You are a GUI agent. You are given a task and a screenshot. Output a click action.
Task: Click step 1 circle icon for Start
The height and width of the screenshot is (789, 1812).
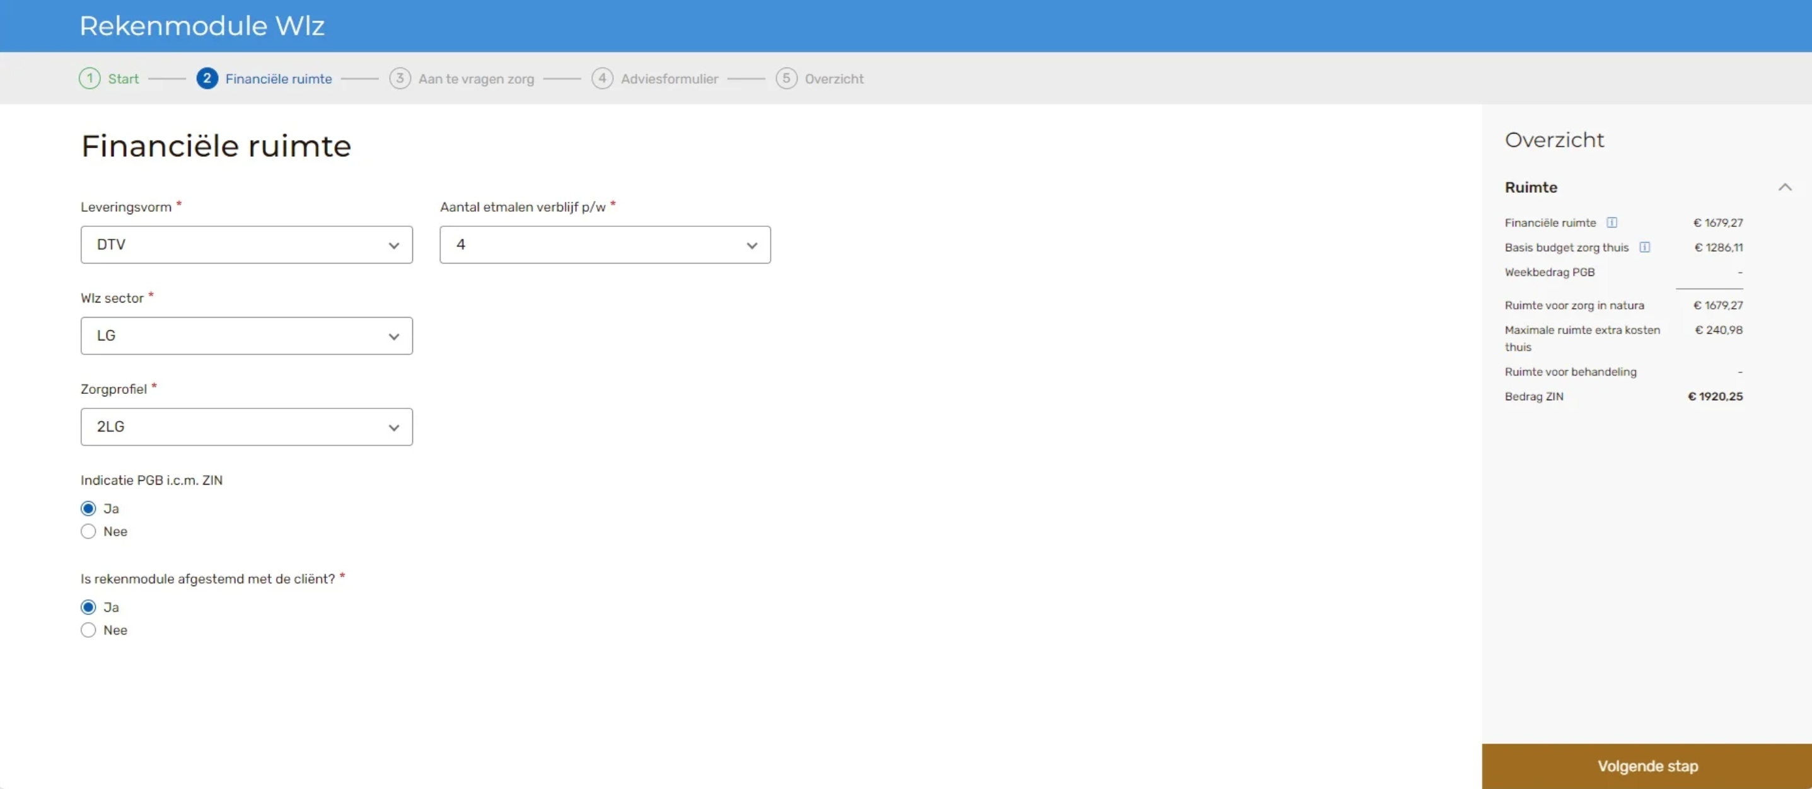(x=90, y=79)
